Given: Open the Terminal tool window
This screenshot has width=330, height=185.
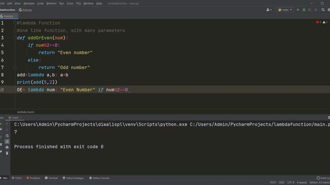Looking at the screenshot, I should 51,178.
